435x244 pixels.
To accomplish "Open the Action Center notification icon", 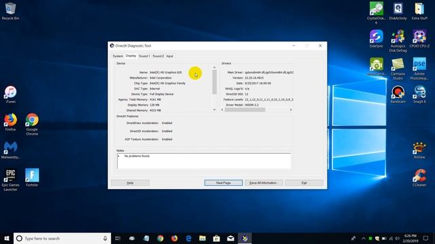I will tap(425, 238).
